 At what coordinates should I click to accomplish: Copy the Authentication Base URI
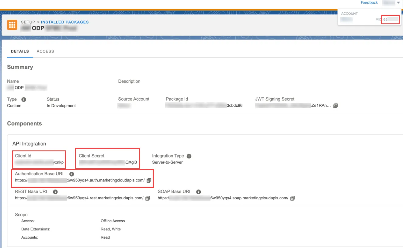pyautogui.click(x=148, y=180)
